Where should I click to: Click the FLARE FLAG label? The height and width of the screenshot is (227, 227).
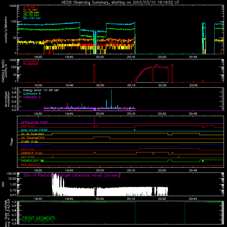point(30,142)
